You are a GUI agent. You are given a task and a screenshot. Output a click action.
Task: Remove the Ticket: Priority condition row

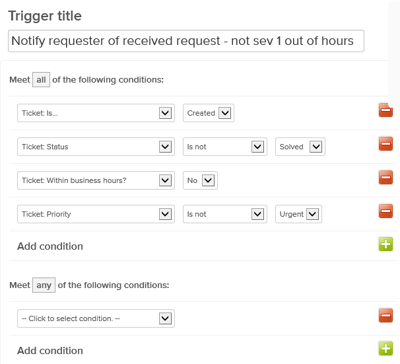coord(385,211)
